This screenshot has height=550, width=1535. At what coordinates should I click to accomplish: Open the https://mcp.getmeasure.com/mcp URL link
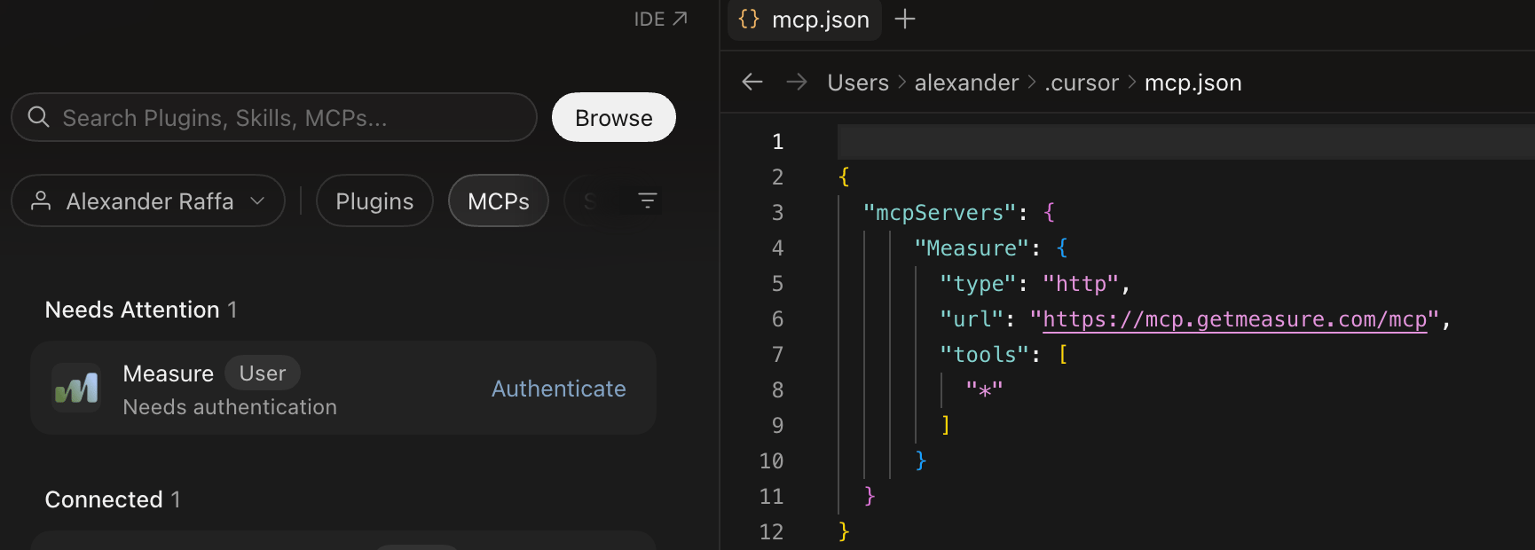coord(1234,319)
